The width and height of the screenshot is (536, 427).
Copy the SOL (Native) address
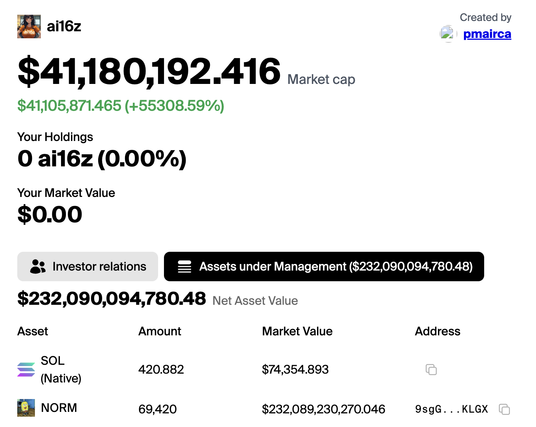tap(431, 369)
